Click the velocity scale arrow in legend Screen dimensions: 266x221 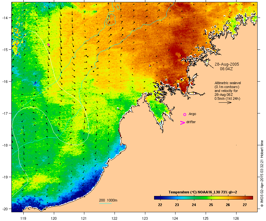pos(225,102)
